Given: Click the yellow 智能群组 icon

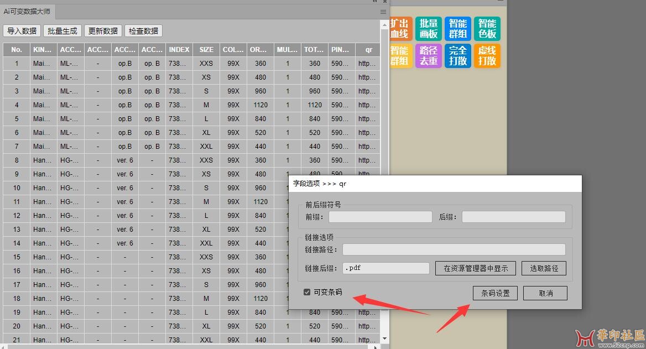Looking at the screenshot, I should [400, 56].
